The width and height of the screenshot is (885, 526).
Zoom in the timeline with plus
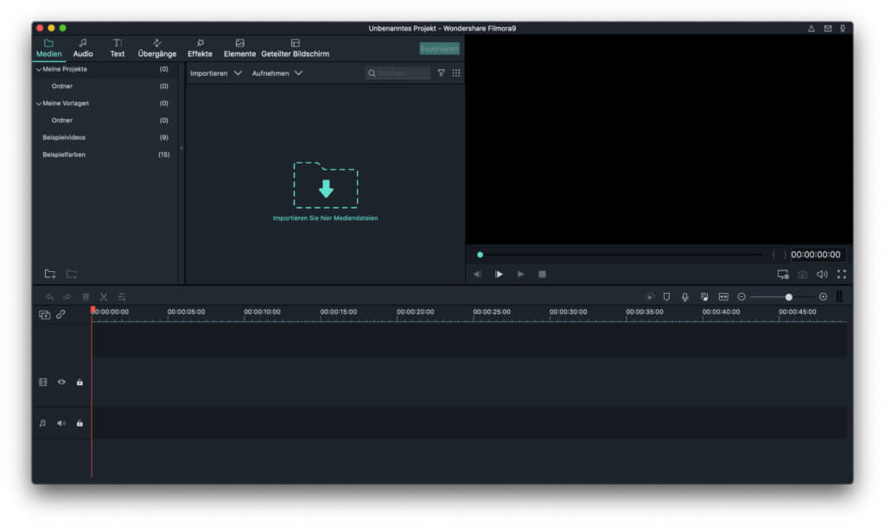click(824, 297)
